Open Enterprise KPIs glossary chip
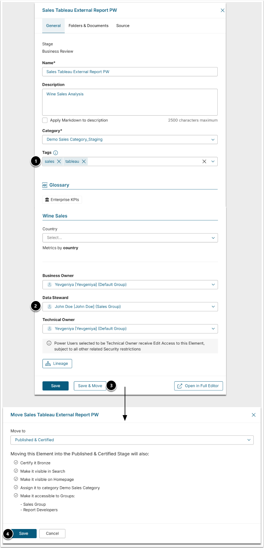The width and height of the screenshot is (264, 548). [x=62, y=199]
